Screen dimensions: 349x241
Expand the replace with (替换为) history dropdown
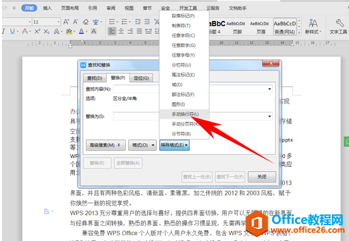[x=270, y=116]
